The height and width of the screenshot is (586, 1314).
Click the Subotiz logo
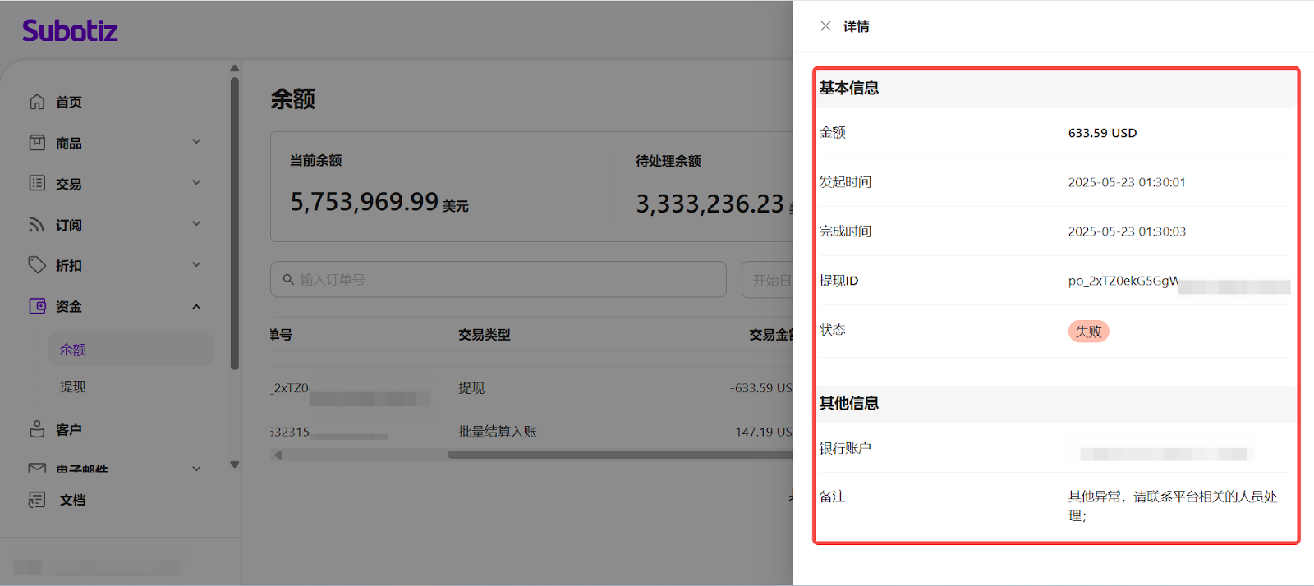point(70,31)
